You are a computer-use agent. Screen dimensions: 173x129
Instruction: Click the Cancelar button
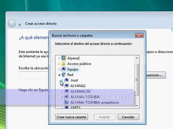point(128,117)
